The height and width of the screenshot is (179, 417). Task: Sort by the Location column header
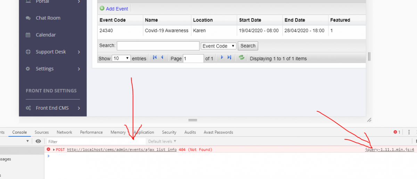[x=214, y=20]
